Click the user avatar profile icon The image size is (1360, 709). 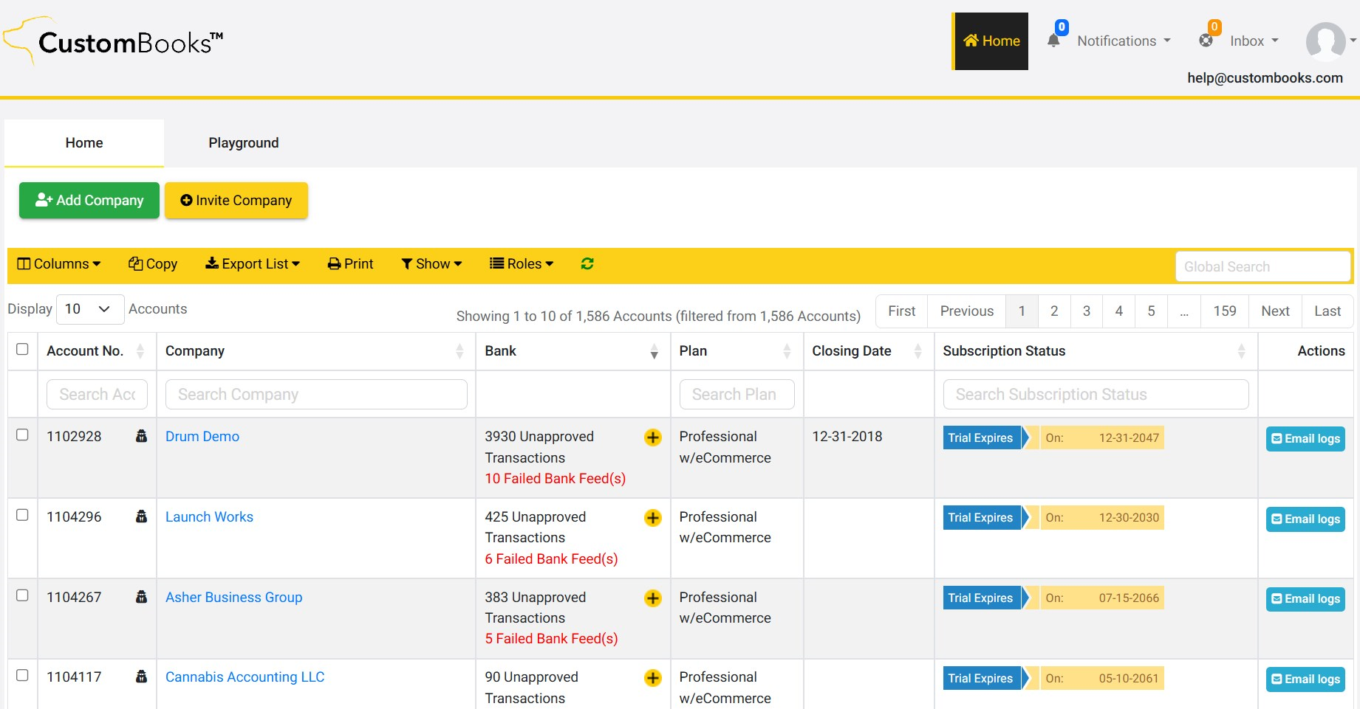tap(1325, 41)
